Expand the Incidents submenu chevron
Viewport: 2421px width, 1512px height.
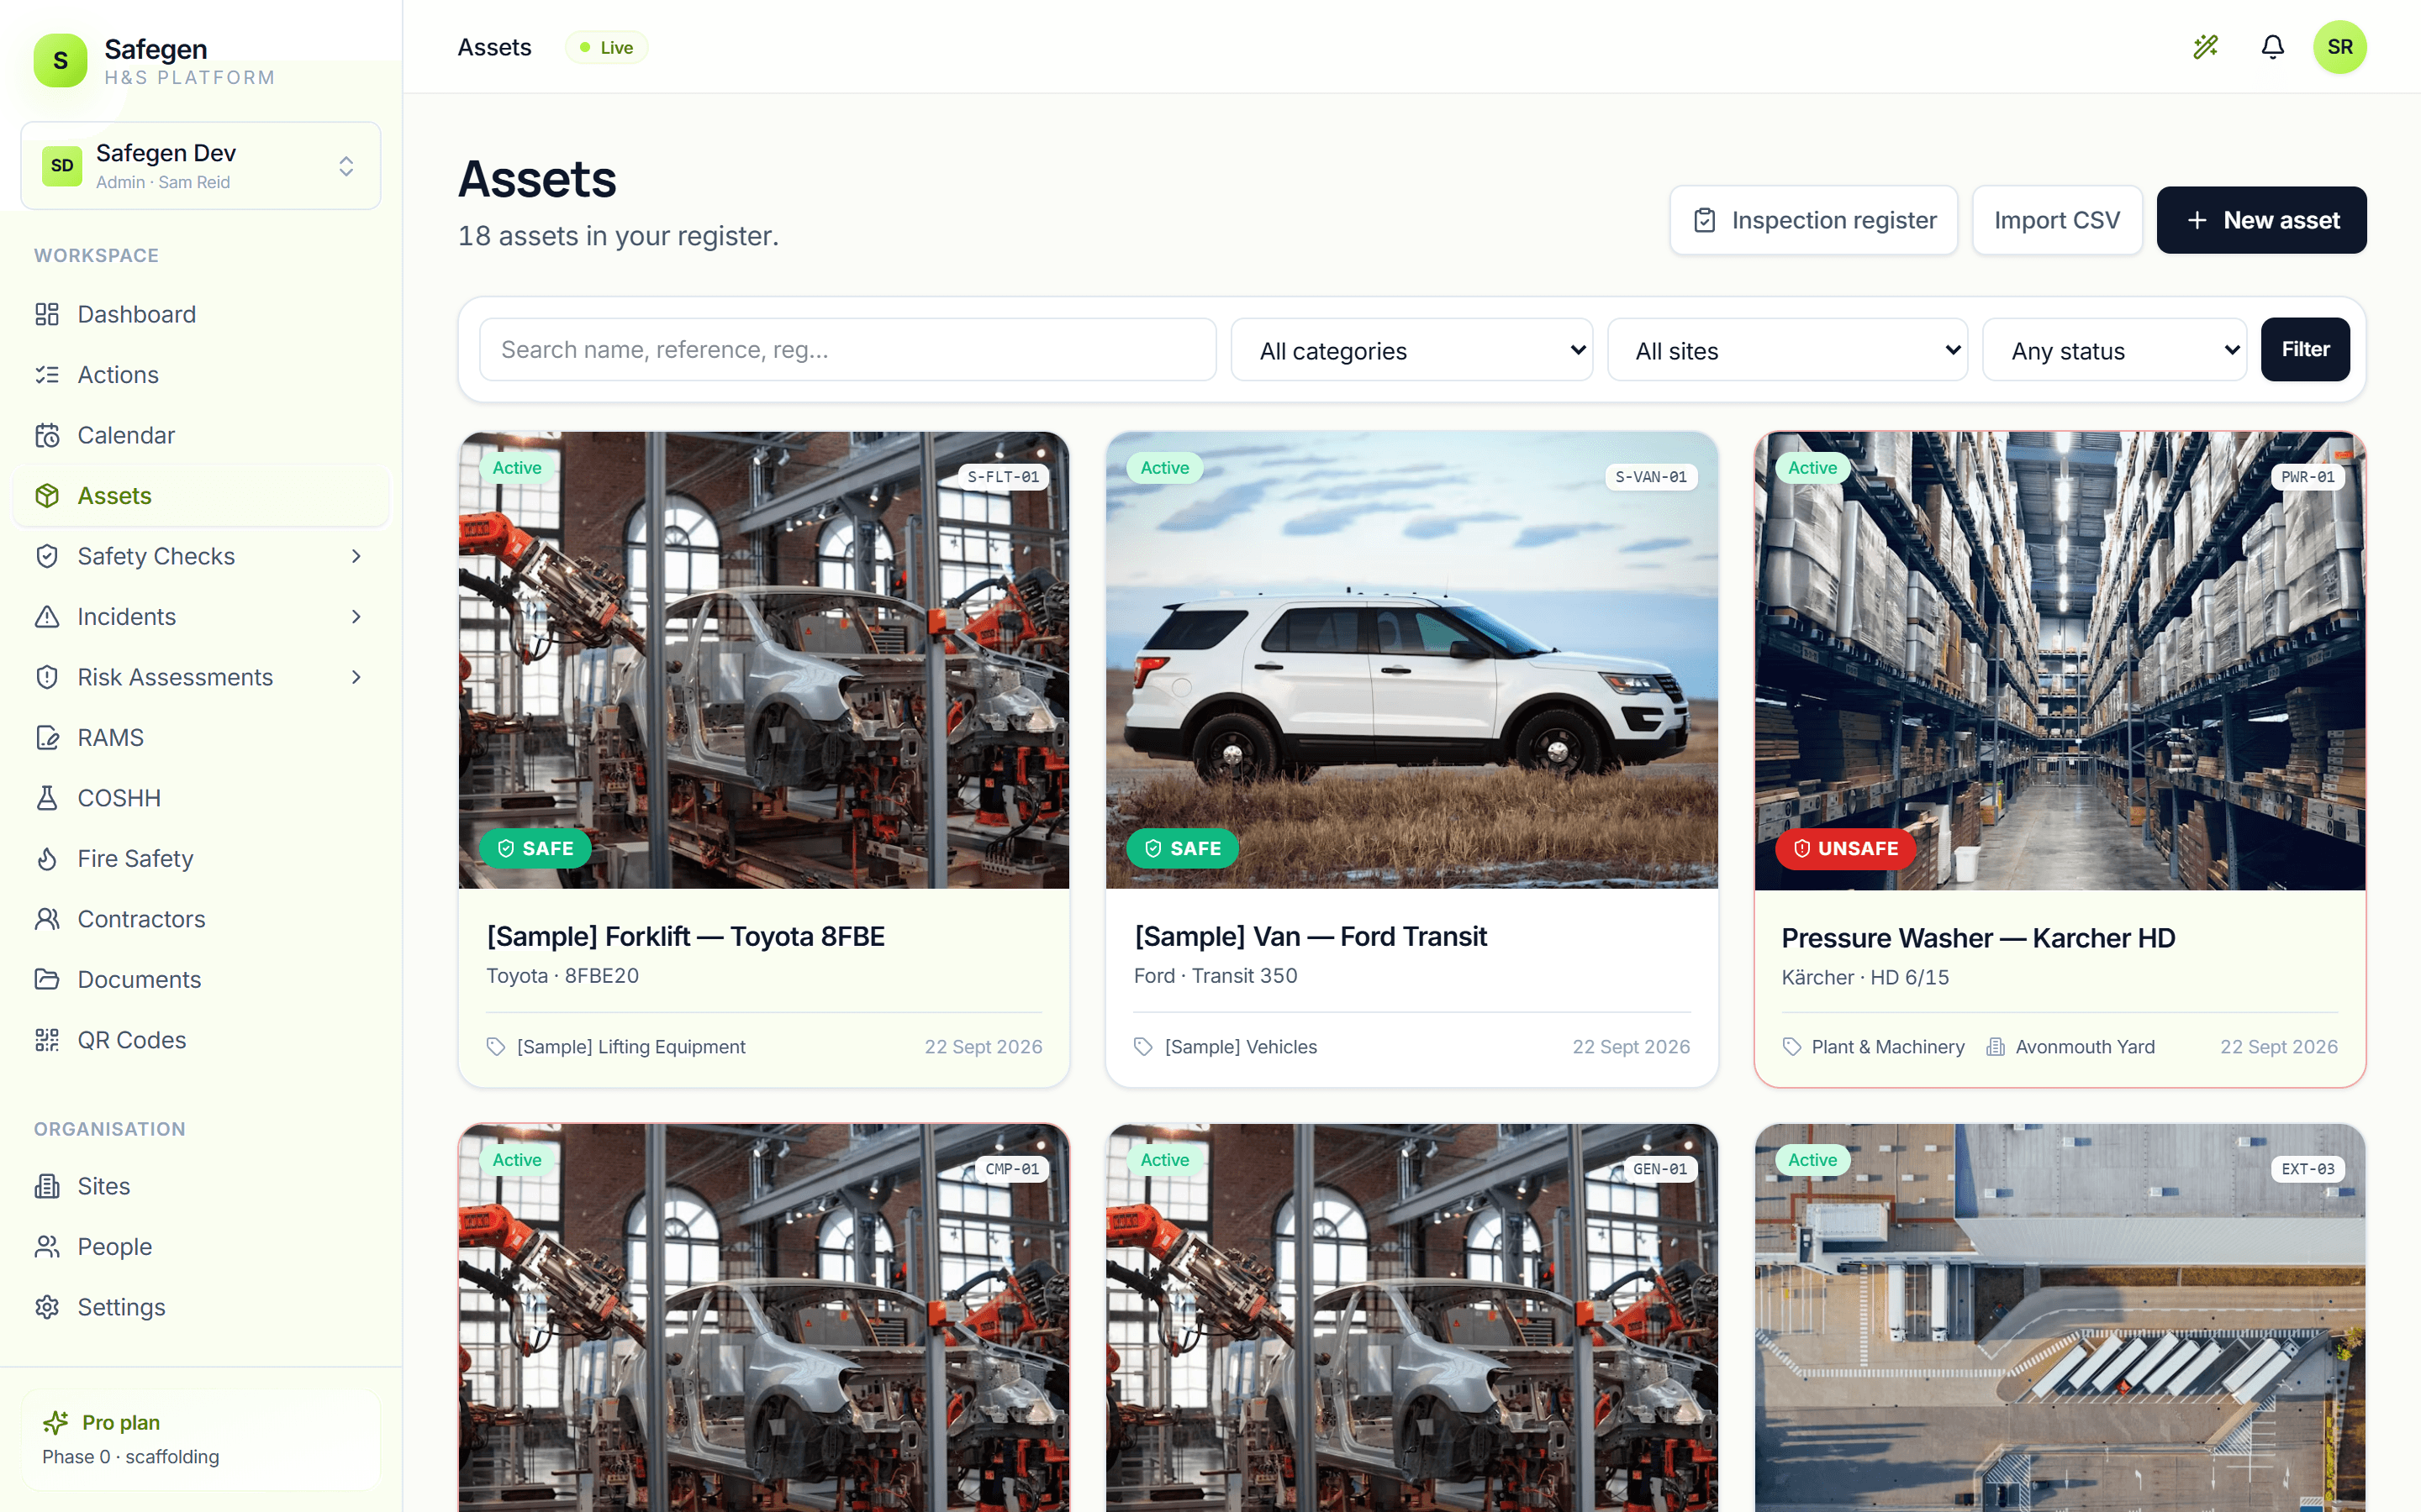tap(356, 617)
